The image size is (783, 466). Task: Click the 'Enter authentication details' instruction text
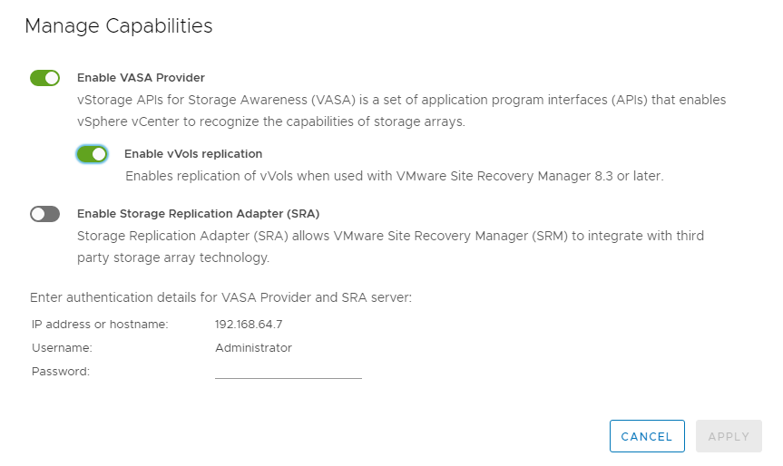tap(220, 296)
